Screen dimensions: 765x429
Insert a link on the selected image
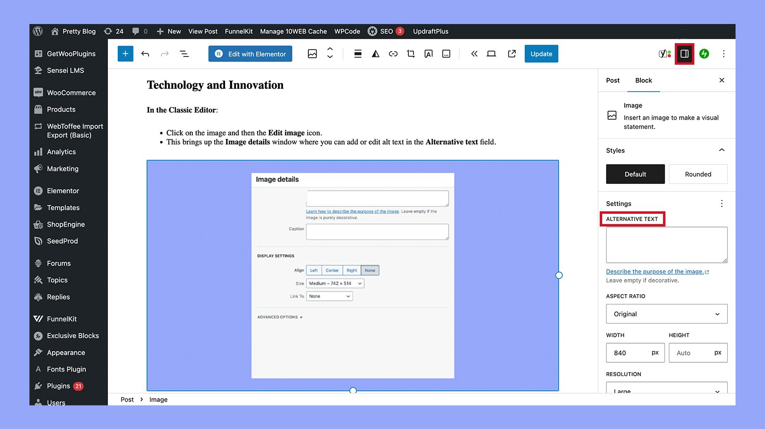[x=393, y=53]
